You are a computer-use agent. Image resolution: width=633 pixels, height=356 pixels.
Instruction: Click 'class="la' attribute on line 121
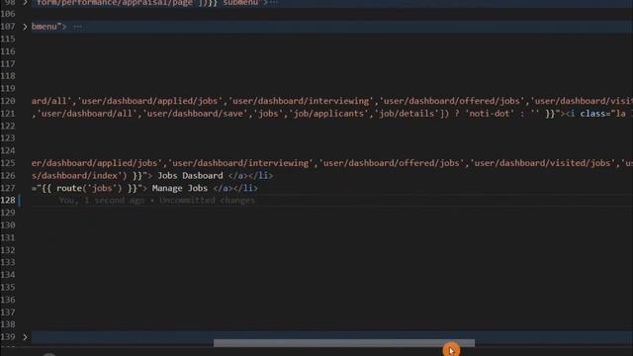[603, 114]
